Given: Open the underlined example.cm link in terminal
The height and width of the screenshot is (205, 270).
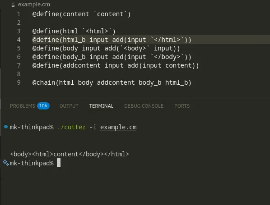Looking at the screenshot, I should tap(118, 128).
